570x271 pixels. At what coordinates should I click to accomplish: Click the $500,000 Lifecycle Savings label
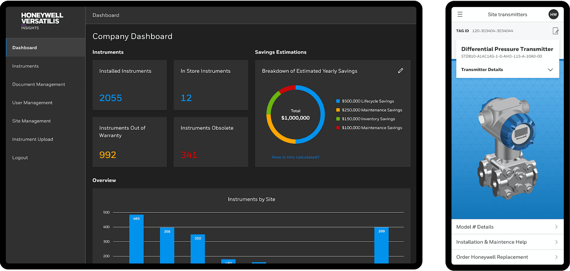(368, 101)
